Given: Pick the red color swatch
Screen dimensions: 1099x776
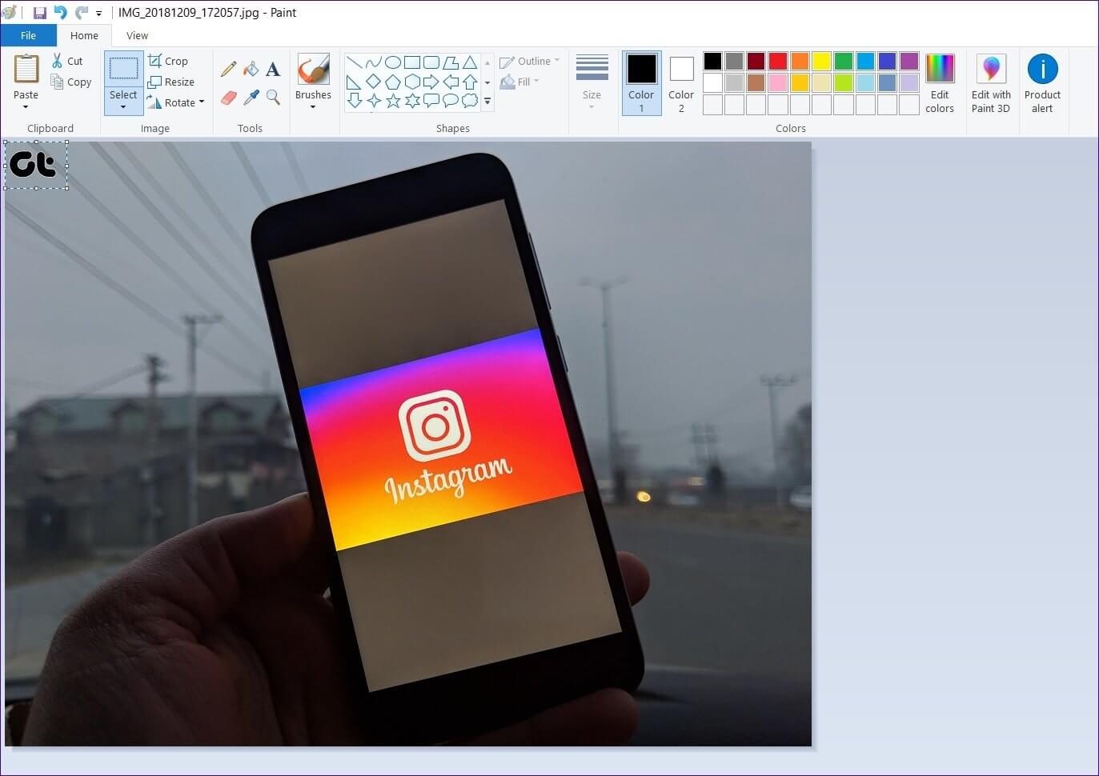Looking at the screenshot, I should [777, 61].
